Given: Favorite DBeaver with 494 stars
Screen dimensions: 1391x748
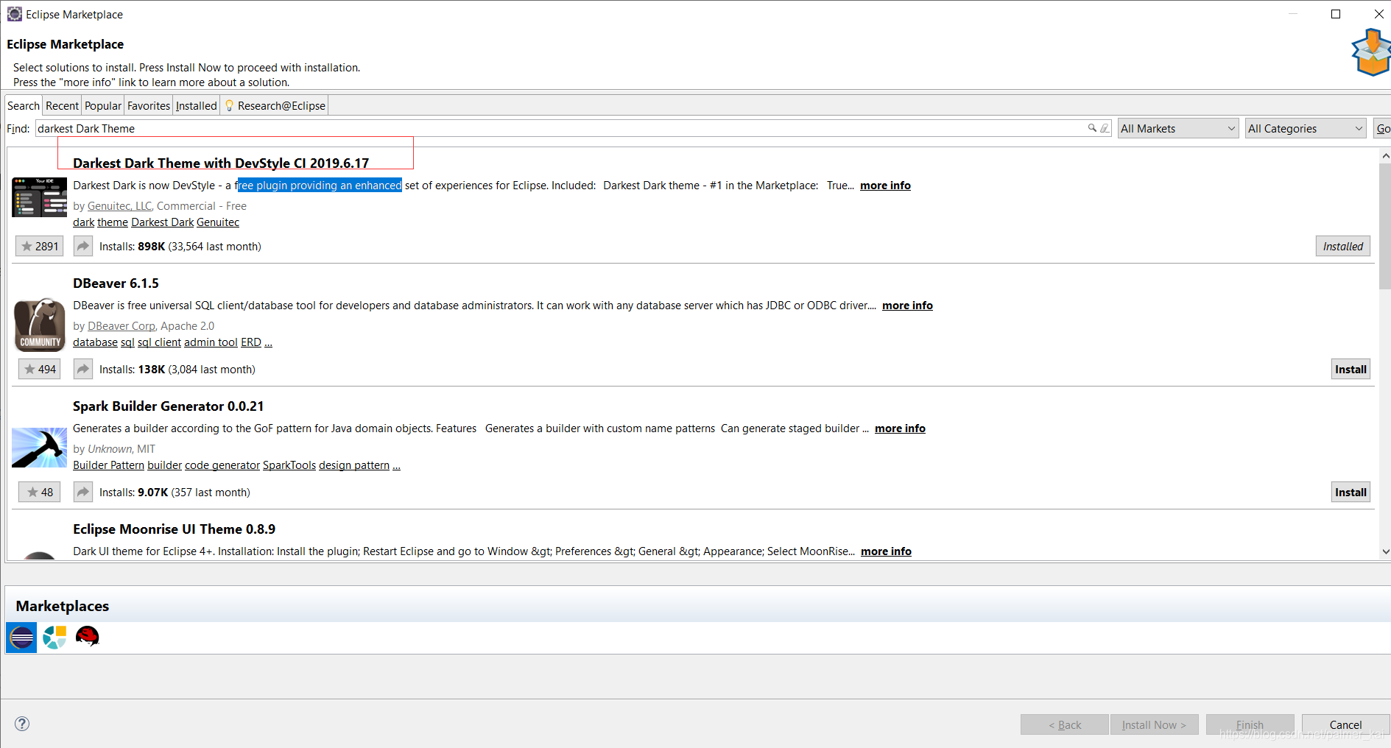Looking at the screenshot, I should pos(40,370).
